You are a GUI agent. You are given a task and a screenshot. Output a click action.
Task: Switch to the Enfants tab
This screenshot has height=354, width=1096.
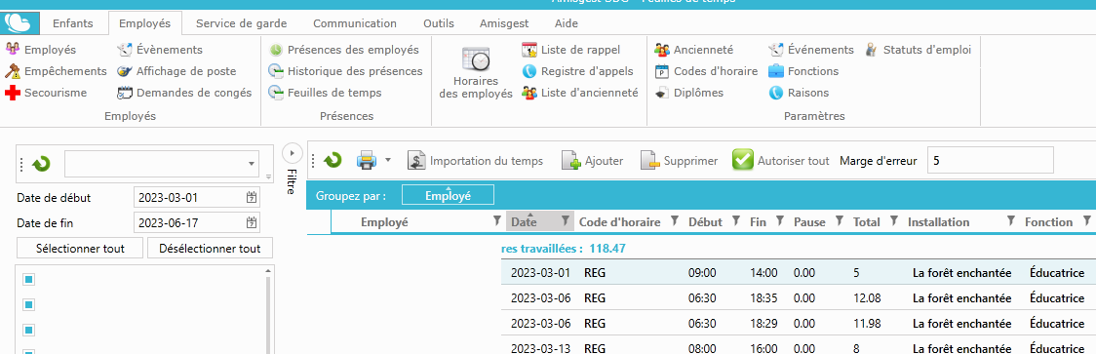coord(73,23)
